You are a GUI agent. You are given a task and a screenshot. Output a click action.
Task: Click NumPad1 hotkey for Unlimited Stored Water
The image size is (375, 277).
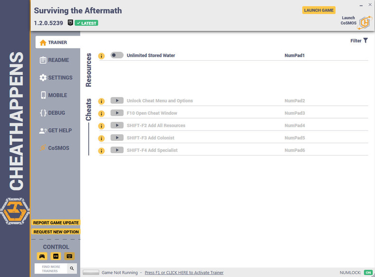coord(295,55)
